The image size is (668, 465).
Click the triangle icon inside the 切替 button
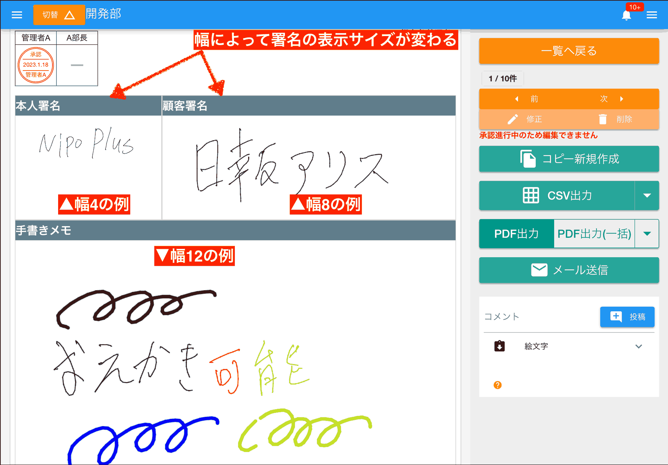[70, 15]
